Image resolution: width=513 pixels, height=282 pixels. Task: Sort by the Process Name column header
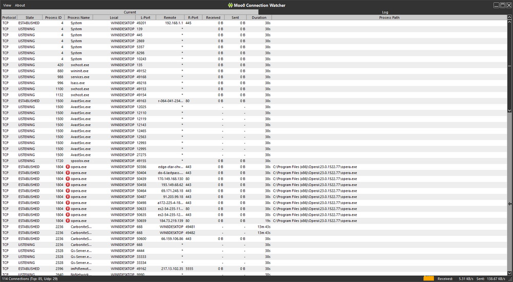[78, 17]
